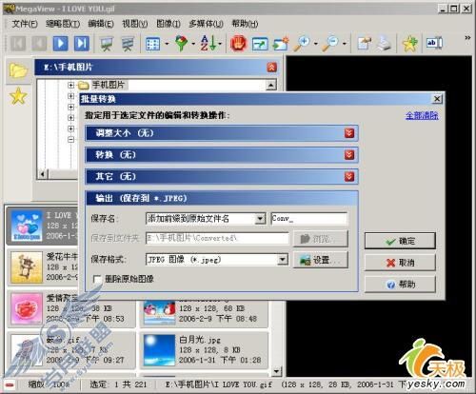Click the second slideshow settings screen icon
This screenshot has width=476, height=394.
(x=128, y=44)
